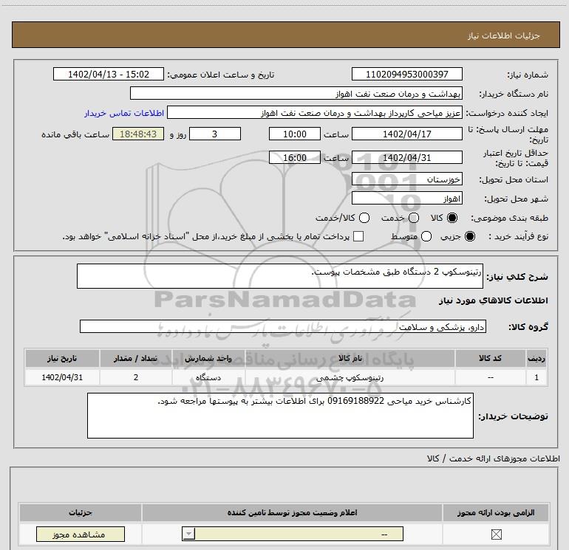The height and width of the screenshot is (550, 569).
Task: Click the تعداد / مقدار column header
Action: tap(136, 358)
